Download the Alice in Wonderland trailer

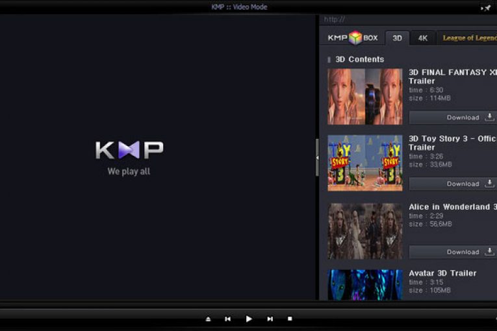coord(453,252)
